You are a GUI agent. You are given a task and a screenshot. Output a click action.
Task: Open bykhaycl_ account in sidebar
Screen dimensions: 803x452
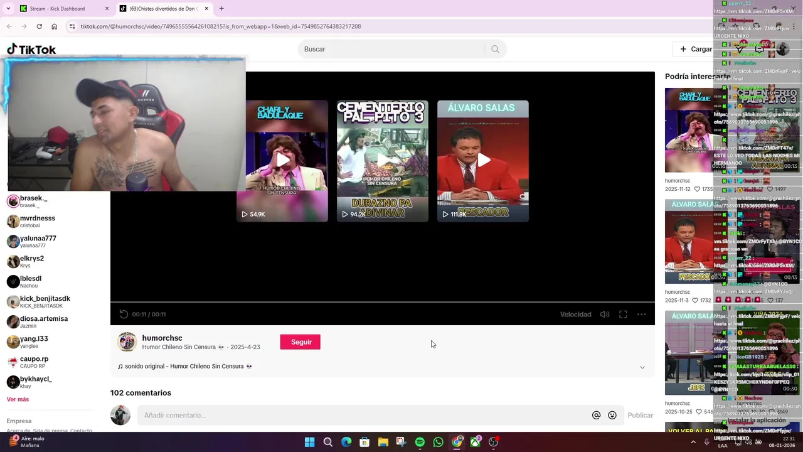point(50,382)
